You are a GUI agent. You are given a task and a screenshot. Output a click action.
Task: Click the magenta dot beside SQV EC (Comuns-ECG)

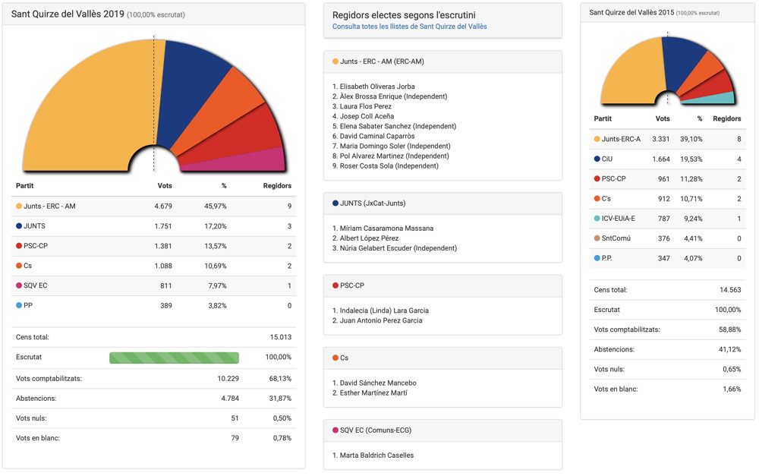coord(335,430)
